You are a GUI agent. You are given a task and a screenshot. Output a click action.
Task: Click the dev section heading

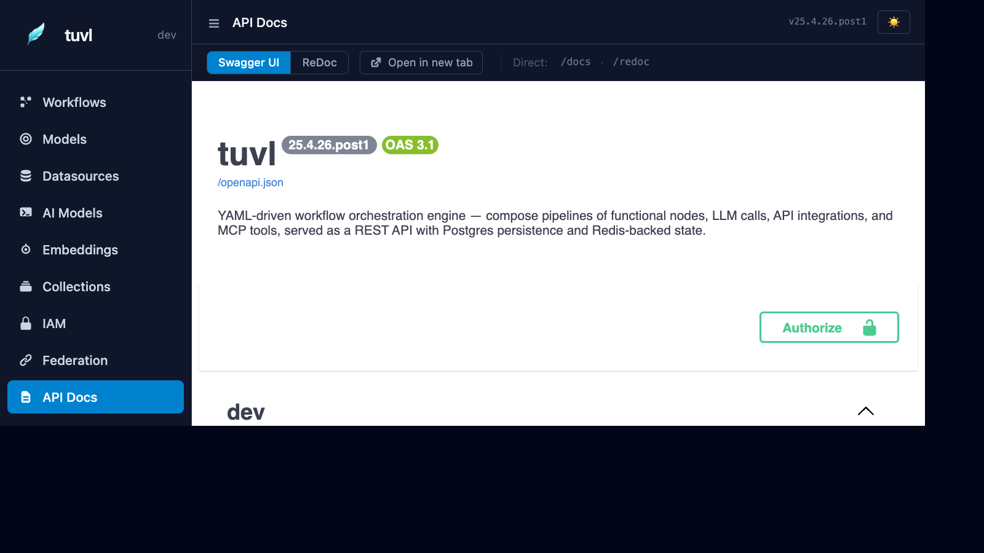click(246, 412)
